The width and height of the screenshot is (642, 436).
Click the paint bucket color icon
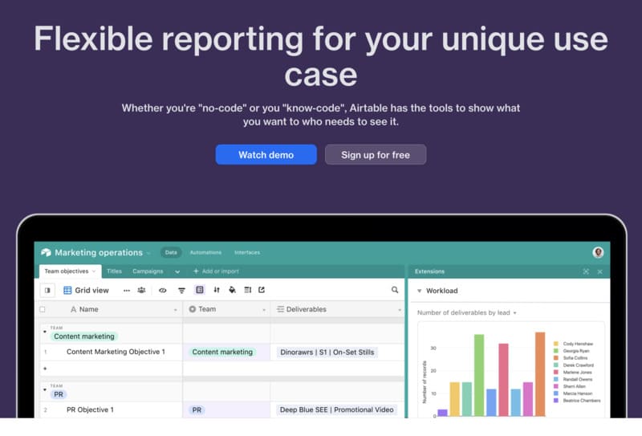(x=232, y=290)
